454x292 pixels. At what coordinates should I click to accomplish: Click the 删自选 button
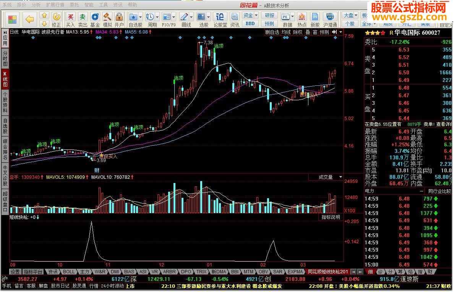coord(272,32)
